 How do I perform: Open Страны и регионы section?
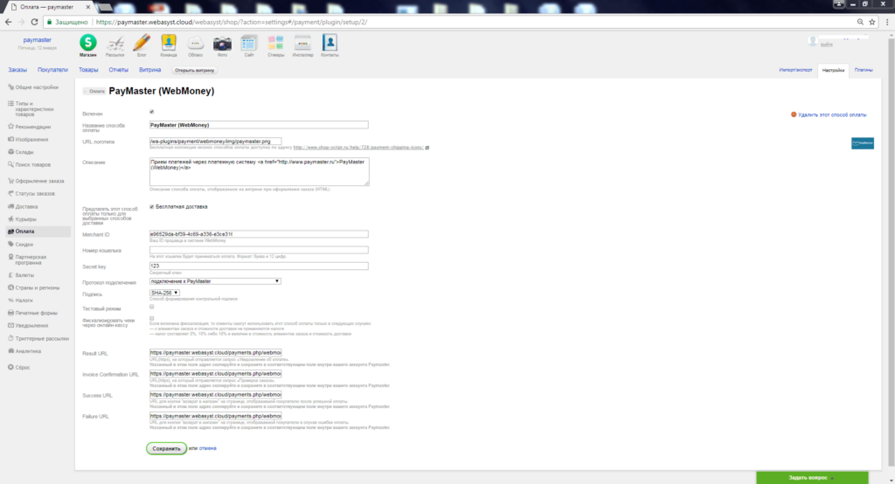37,287
